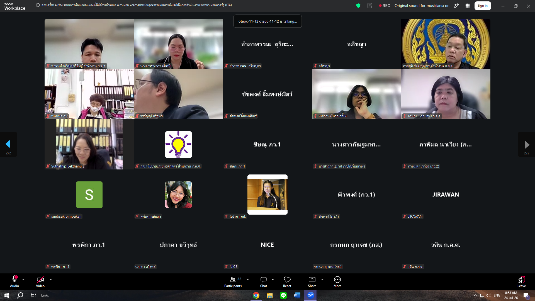Open the grid view layout switcher
Screen dimensions: 535x301
point(468,6)
